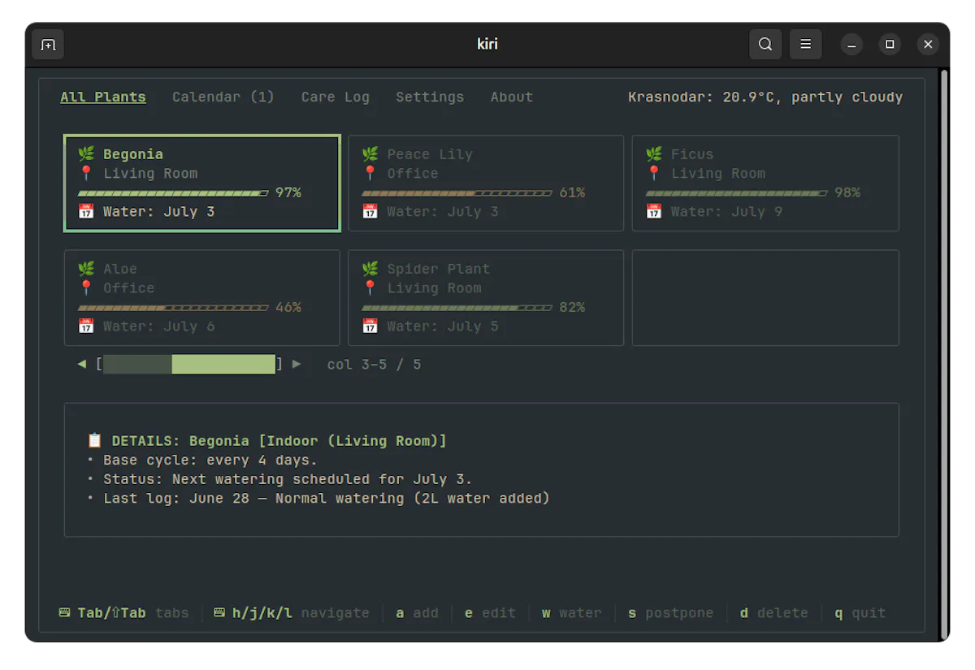This screenshot has width=975, height=670.
Task: Switch to the Calendar (1) tab
Action: [223, 97]
